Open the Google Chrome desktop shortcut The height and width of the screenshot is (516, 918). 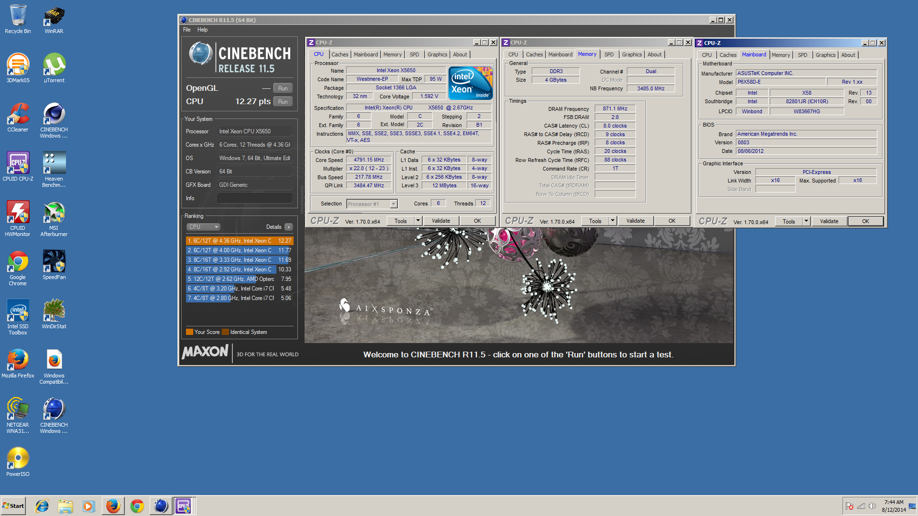tap(18, 268)
